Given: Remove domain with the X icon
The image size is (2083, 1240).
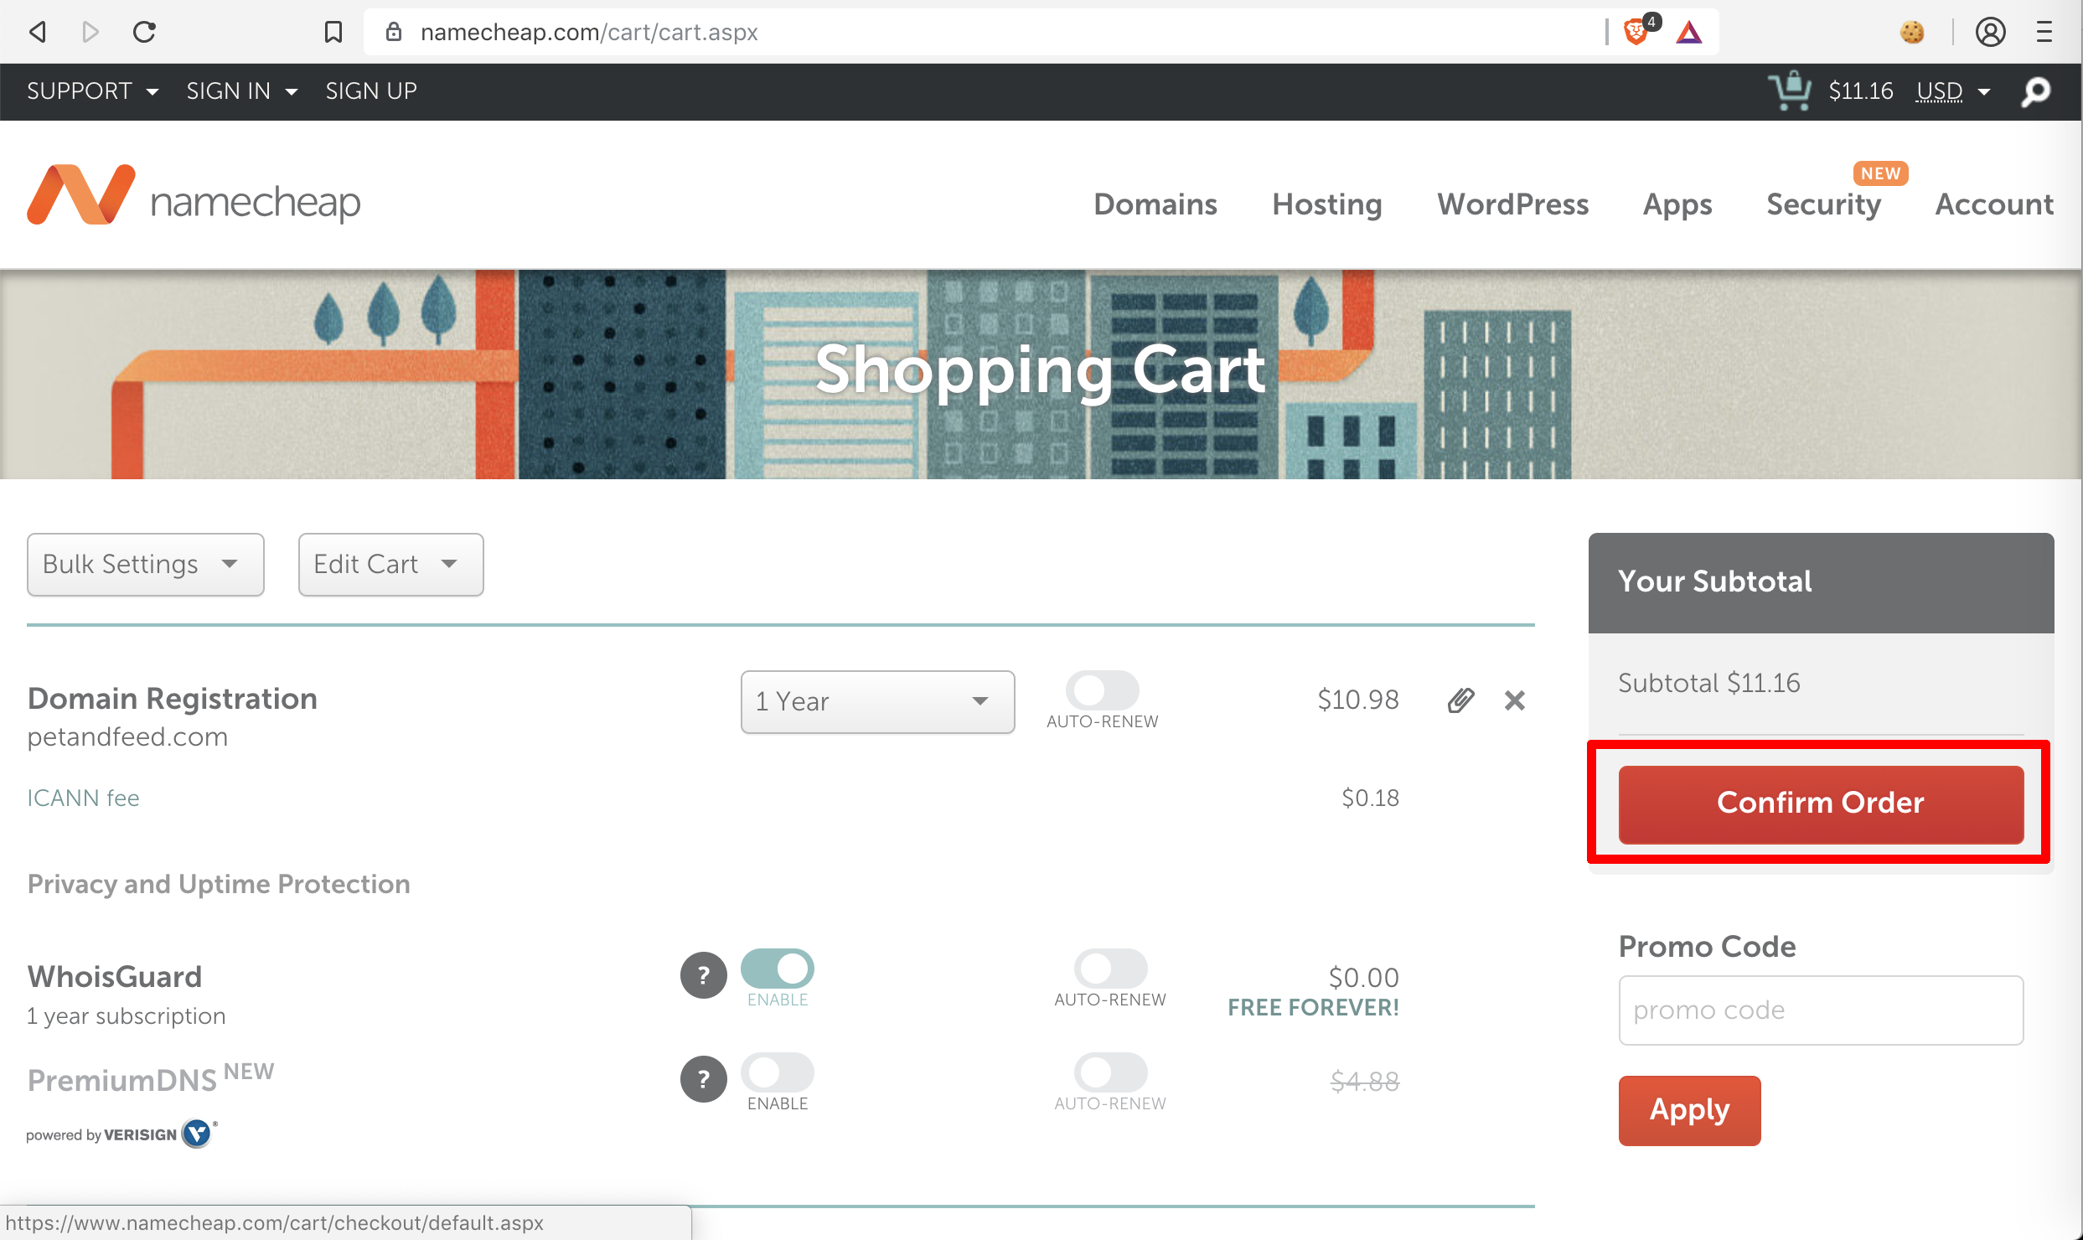Looking at the screenshot, I should coord(1514,700).
